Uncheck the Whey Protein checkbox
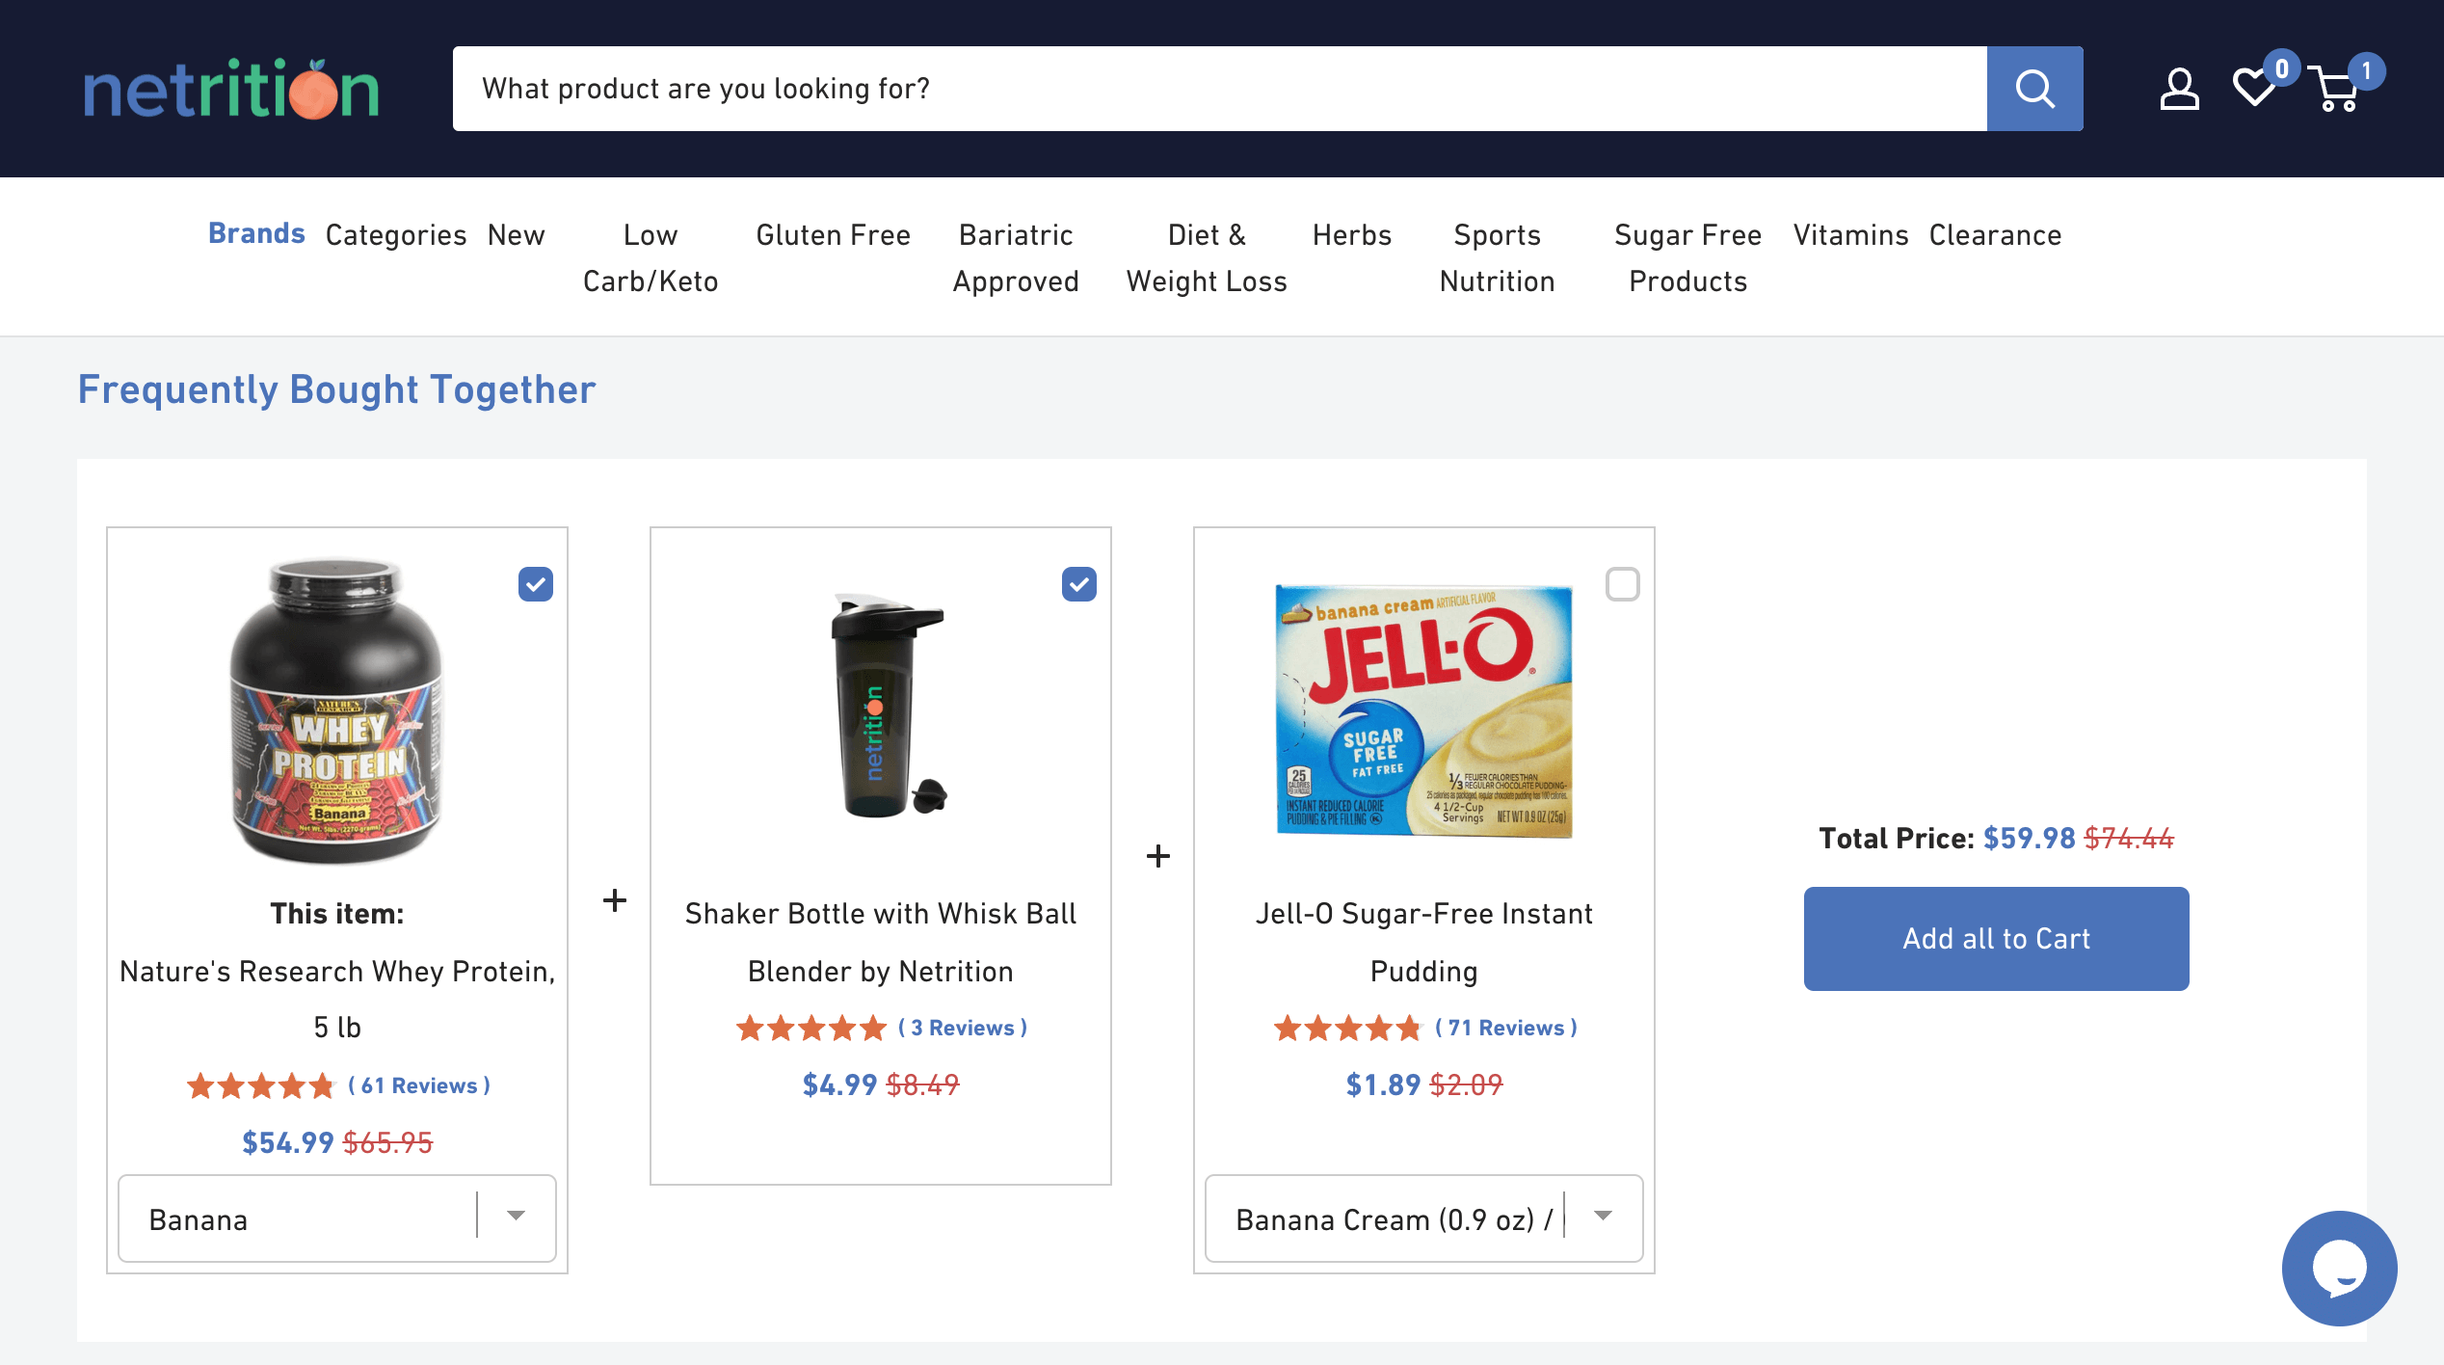This screenshot has width=2444, height=1365. click(x=536, y=584)
